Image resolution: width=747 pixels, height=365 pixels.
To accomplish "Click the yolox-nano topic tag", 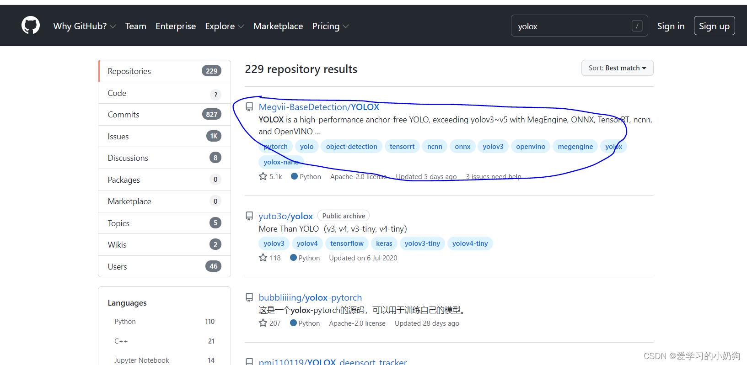I will (x=281, y=162).
